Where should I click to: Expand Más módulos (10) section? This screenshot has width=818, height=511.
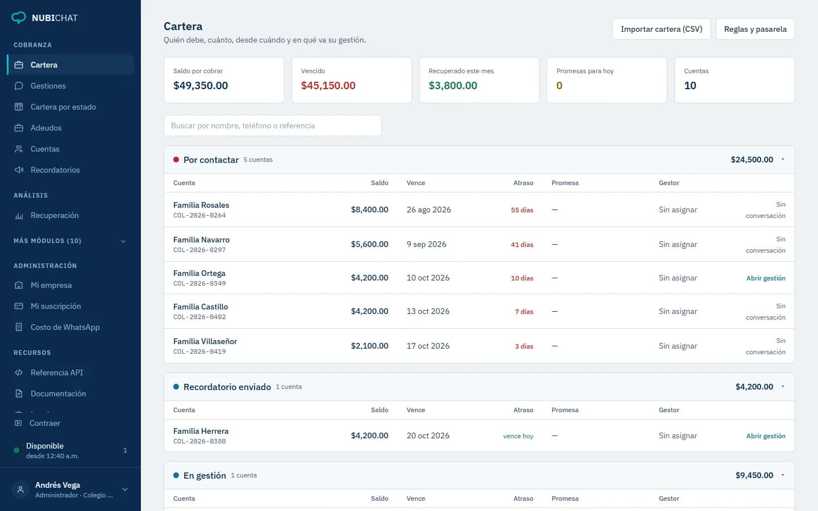click(70, 241)
